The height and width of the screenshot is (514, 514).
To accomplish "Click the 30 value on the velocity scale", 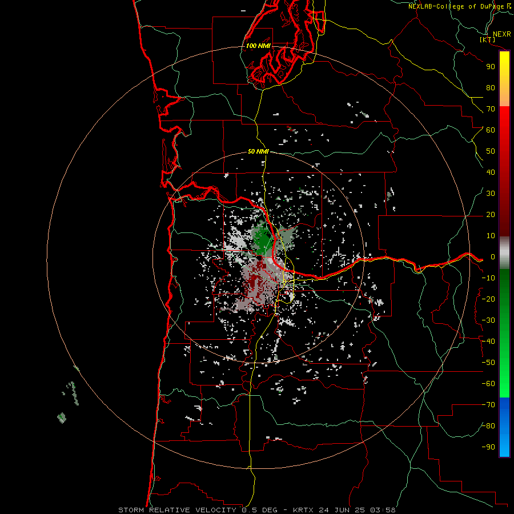I will pos(491,194).
